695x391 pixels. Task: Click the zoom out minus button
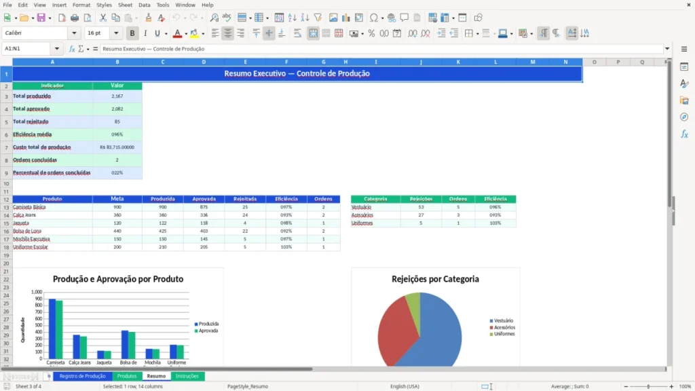click(x=626, y=386)
